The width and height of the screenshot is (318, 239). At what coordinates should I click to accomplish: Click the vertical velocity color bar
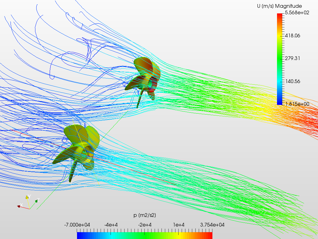280,59
